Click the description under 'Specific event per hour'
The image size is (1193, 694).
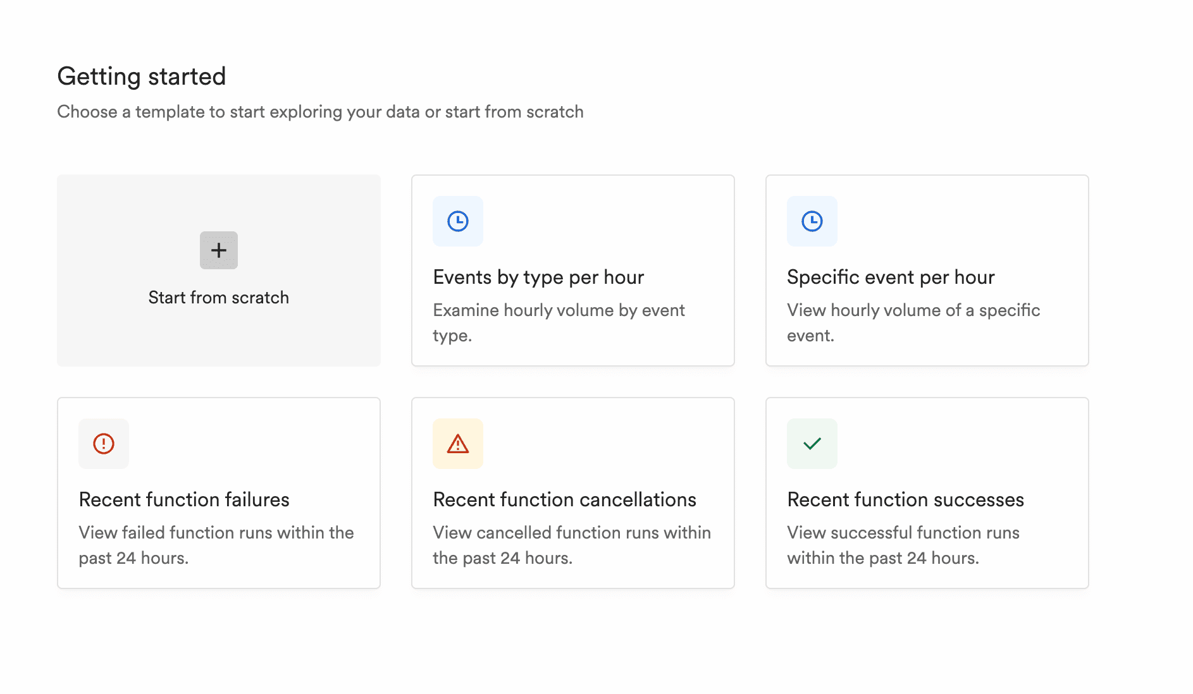click(913, 322)
